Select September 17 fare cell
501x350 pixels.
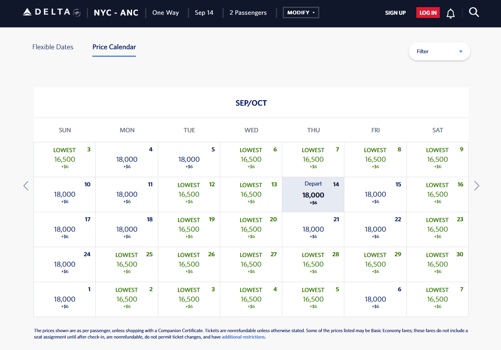pyautogui.click(x=65, y=230)
